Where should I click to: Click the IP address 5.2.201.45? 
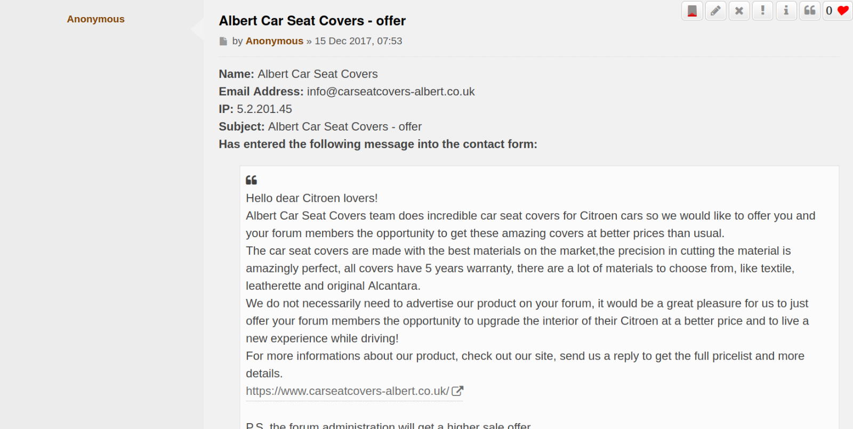coord(264,109)
